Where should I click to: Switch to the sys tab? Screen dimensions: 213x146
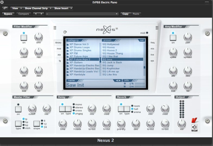click(x=152, y=61)
